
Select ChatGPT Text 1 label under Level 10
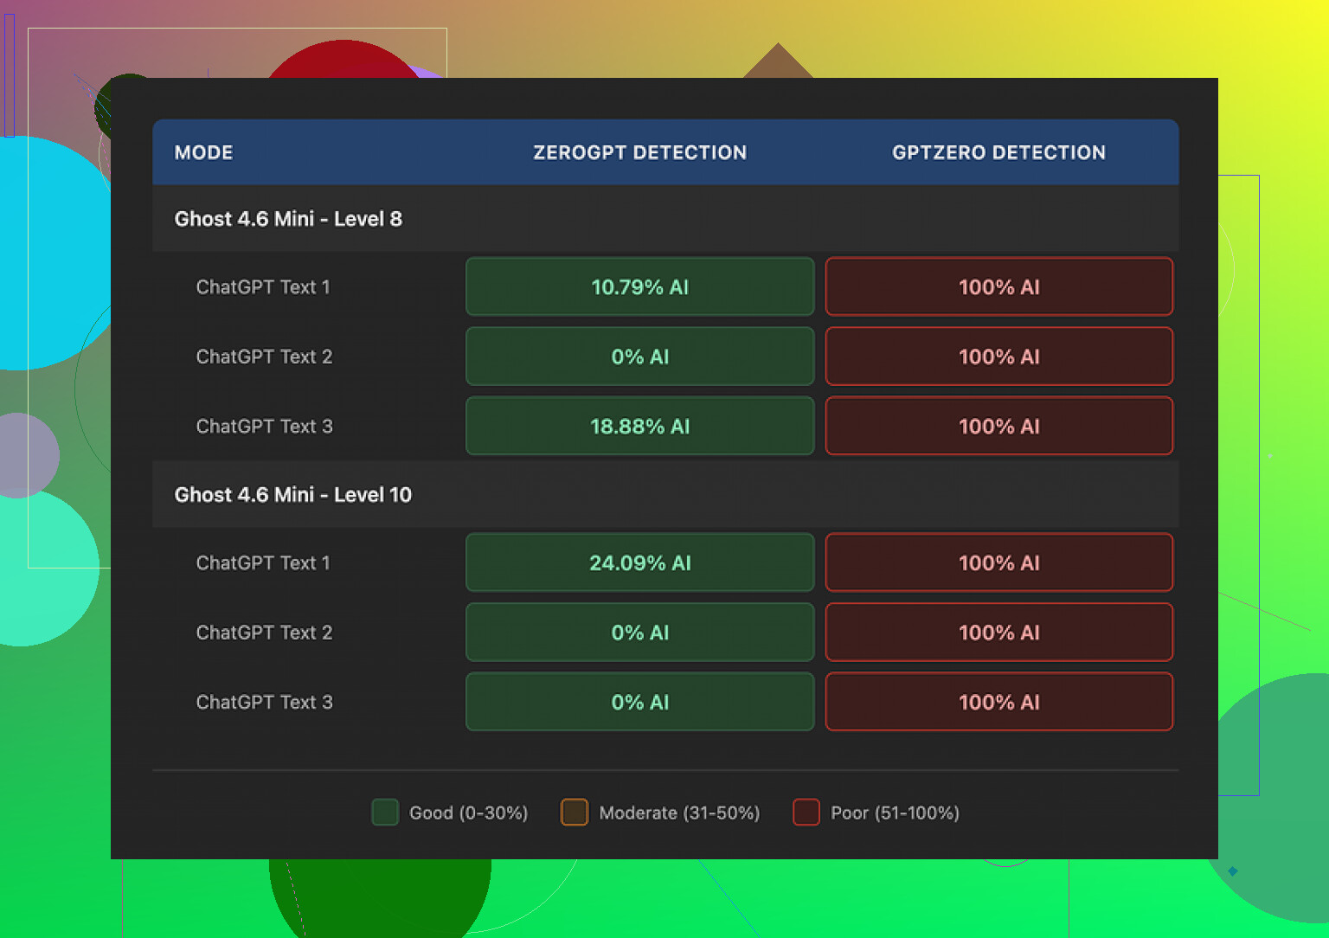coord(263,563)
